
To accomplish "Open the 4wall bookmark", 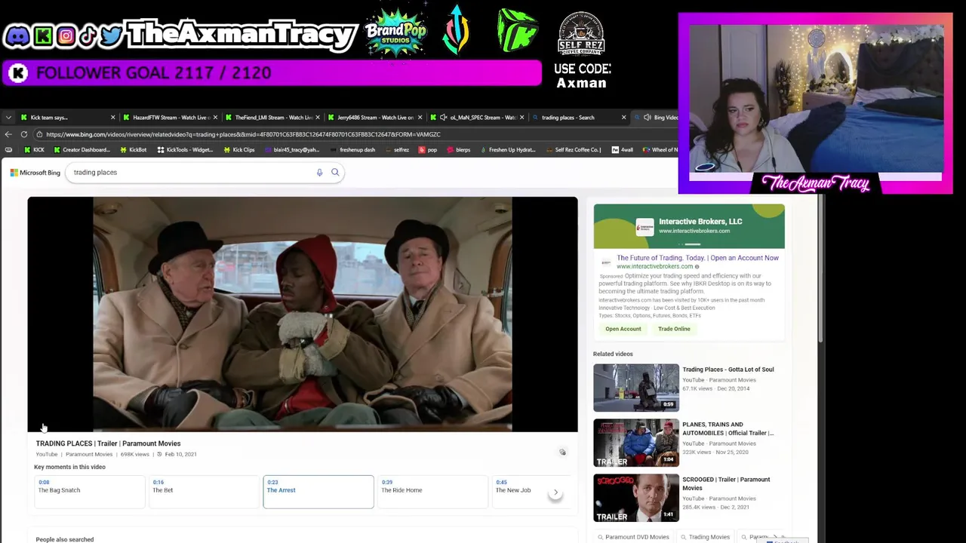I will click(623, 150).
